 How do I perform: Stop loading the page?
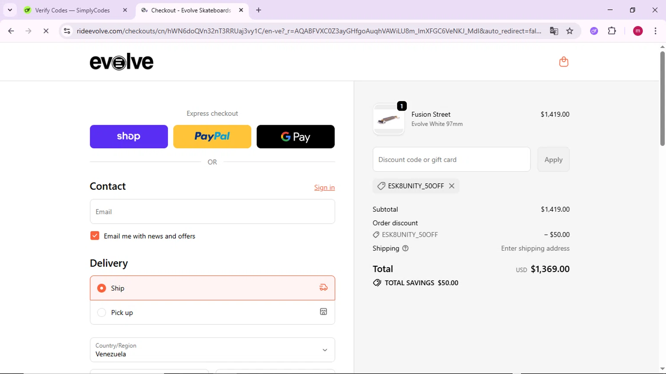click(x=46, y=31)
